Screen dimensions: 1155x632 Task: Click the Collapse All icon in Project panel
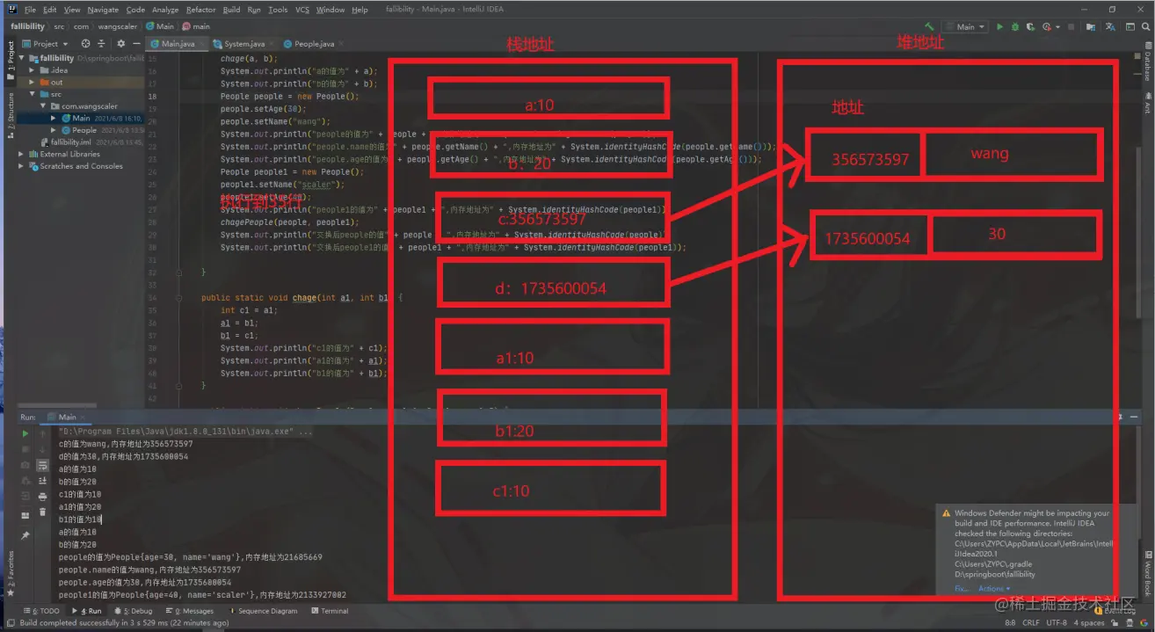coord(102,43)
